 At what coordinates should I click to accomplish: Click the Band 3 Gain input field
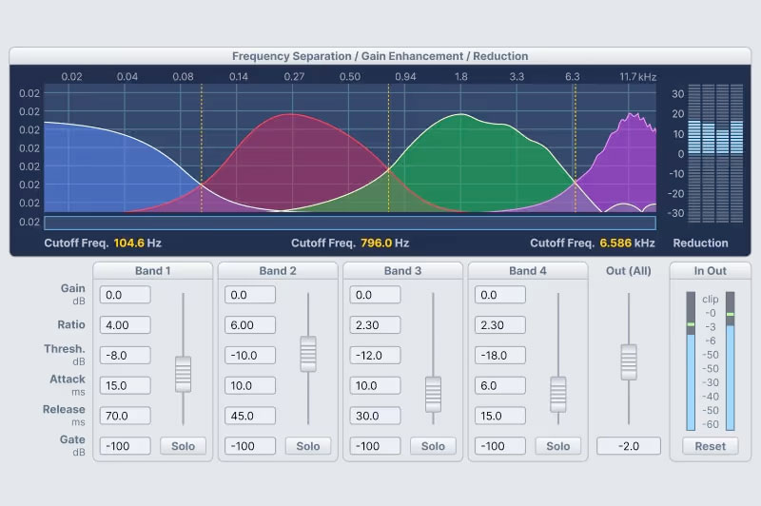point(375,295)
